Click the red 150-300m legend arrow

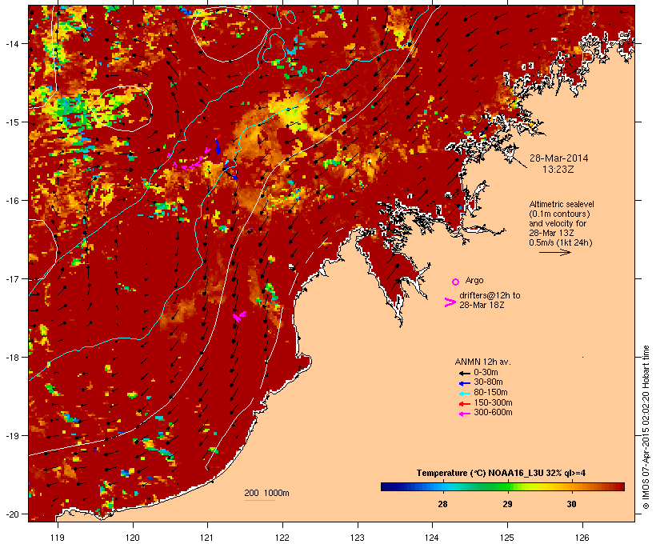[x=465, y=404]
